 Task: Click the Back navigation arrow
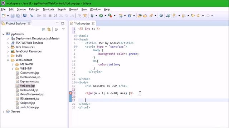[x=199, y=16]
